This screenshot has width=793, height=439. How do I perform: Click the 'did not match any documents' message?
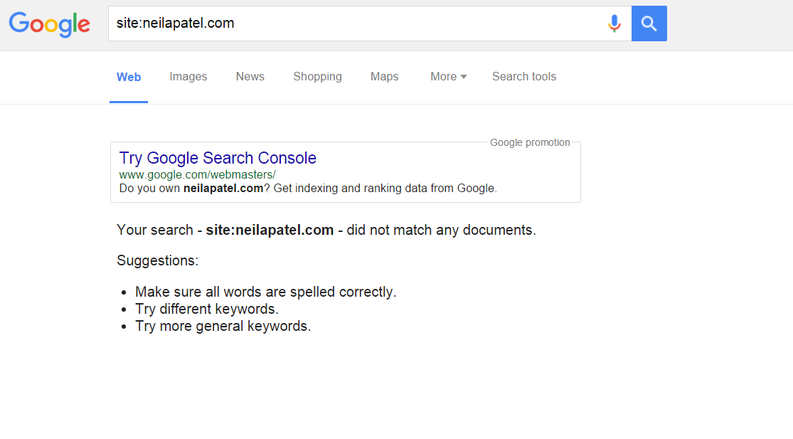[441, 231]
